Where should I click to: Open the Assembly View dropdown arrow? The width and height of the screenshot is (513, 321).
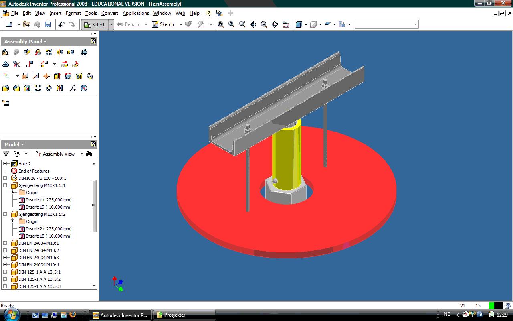pyautogui.click(x=81, y=154)
